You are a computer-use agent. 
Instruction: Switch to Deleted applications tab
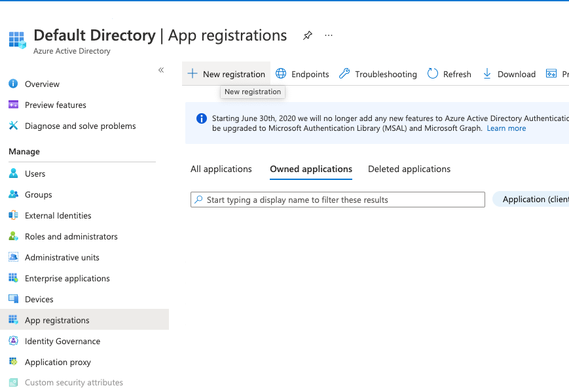[409, 169]
